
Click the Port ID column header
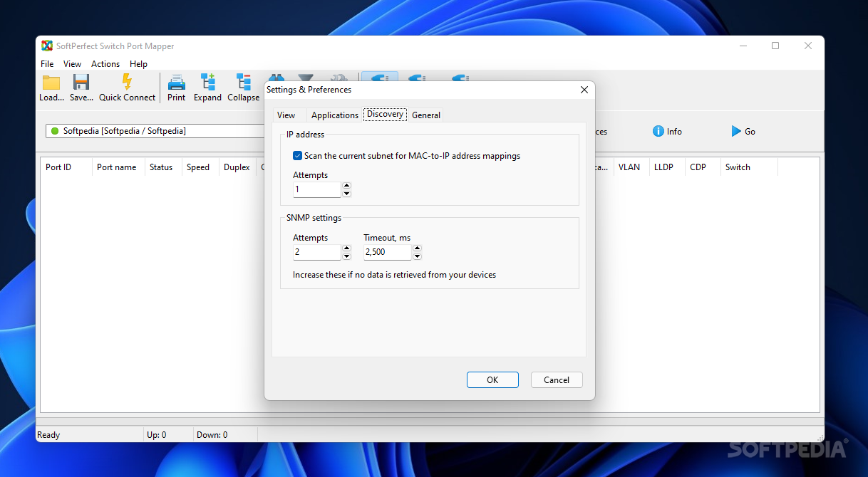[66, 167]
